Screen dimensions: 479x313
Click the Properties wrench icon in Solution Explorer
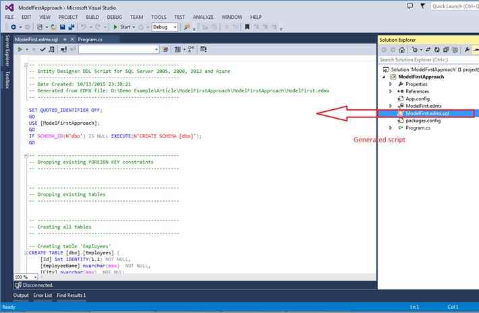(467, 50)
